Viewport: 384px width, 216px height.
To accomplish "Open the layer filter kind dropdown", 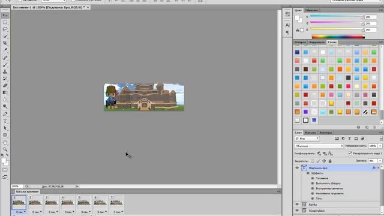I will [x=307, y=139].
